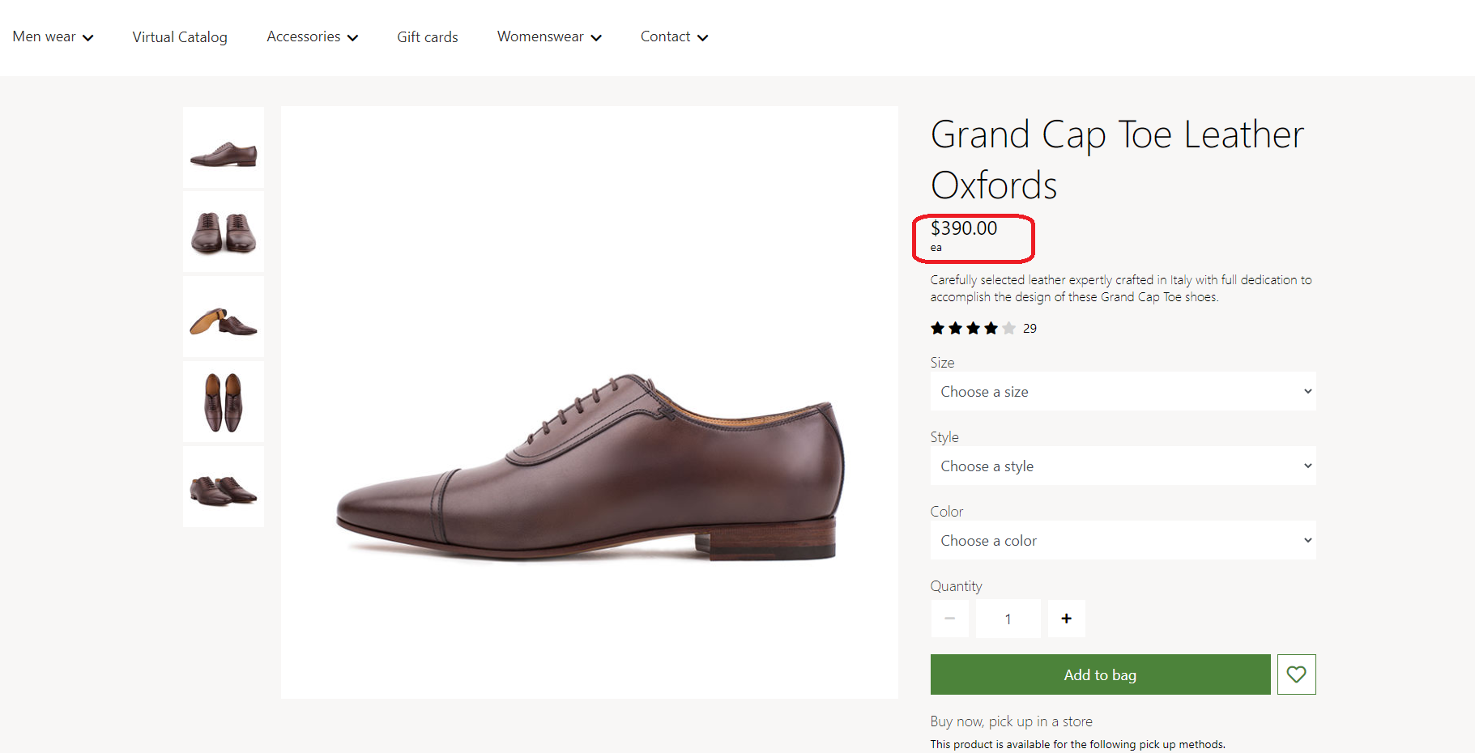Select the top-down view shoes thumbnail
This screenshot has width=1475, height=753.
224,402
